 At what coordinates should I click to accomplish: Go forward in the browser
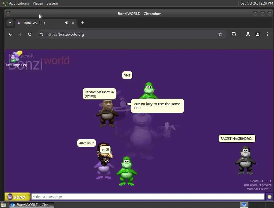(x=20, y=34)
